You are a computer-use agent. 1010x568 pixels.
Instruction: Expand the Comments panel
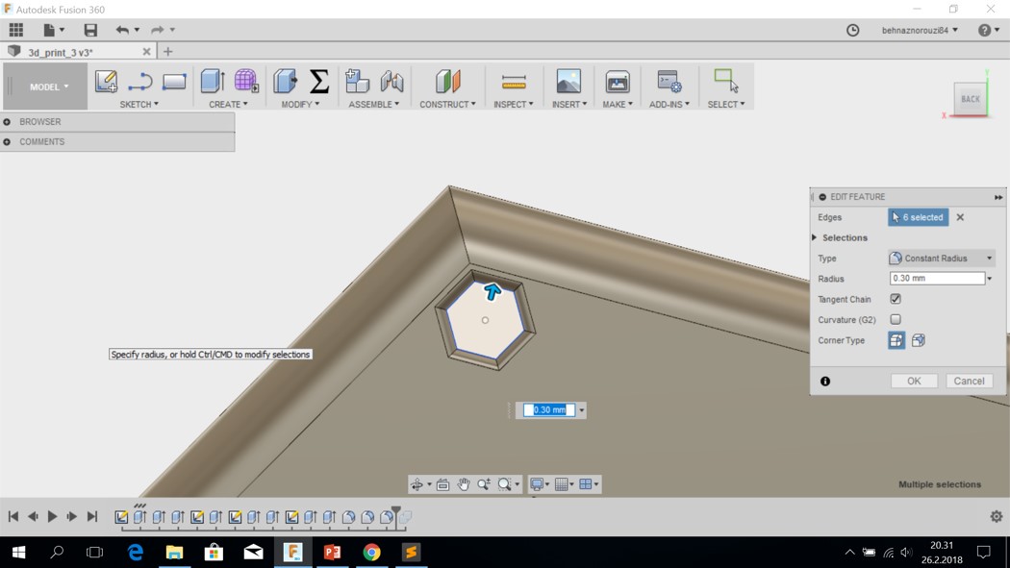click(x=7, y=141)
